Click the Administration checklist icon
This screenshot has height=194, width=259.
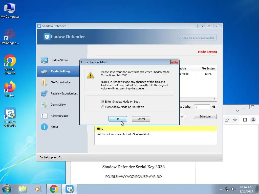44,116
